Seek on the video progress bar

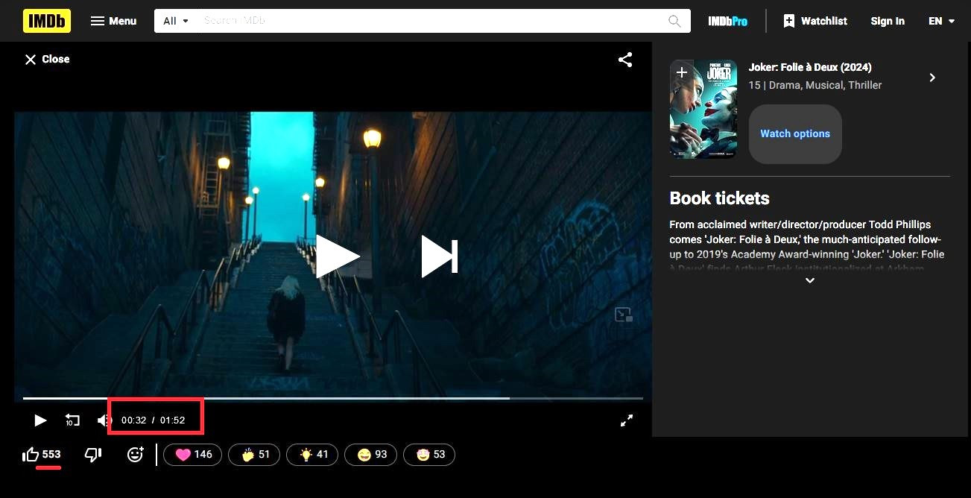click(332, 398)
